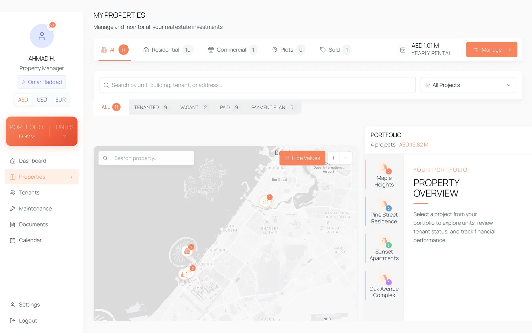Click the Manage button

point(492,50)
